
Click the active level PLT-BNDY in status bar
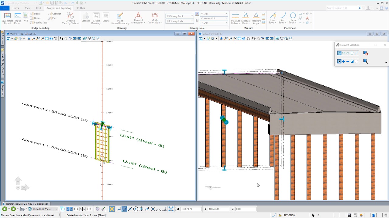click(x=289, y=215)
